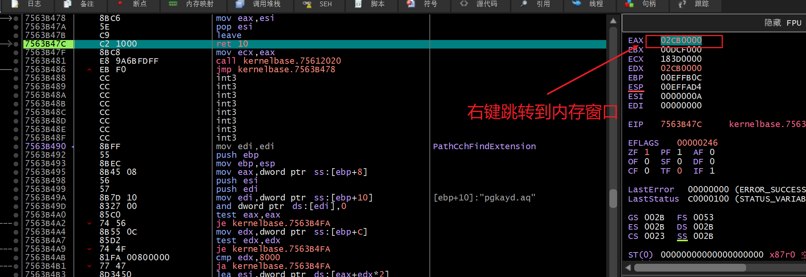This screenshot has height=277, width=806.
Task: Select EIP register value 7563B47C
Action: coord(681,124)
